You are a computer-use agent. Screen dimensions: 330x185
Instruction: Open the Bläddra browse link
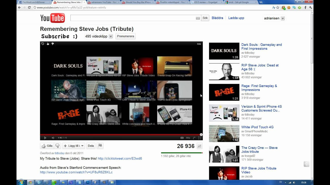pos(217,18)
